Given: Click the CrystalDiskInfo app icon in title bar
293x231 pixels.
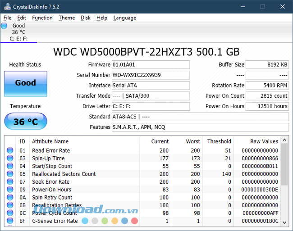Looking at the screenshot, I should [5, 6].
